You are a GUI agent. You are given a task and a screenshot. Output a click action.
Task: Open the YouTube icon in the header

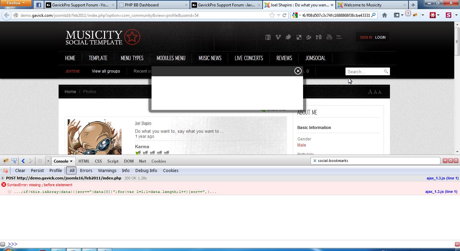[x=329, y=37]
